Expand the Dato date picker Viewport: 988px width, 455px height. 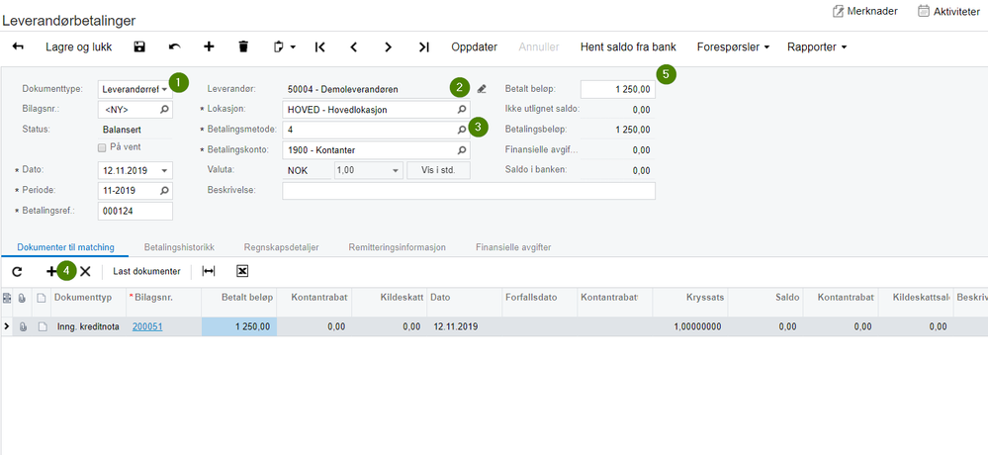click(164, 170)
